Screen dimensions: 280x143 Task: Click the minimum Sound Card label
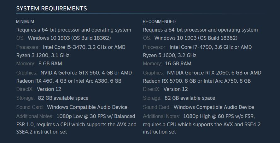(30, 107)
